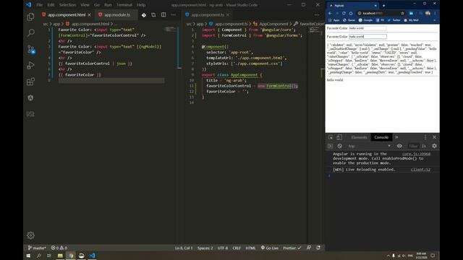Go to the browser home page
Viewport: 463px width, 260px height.
click(x=351, y=13)
